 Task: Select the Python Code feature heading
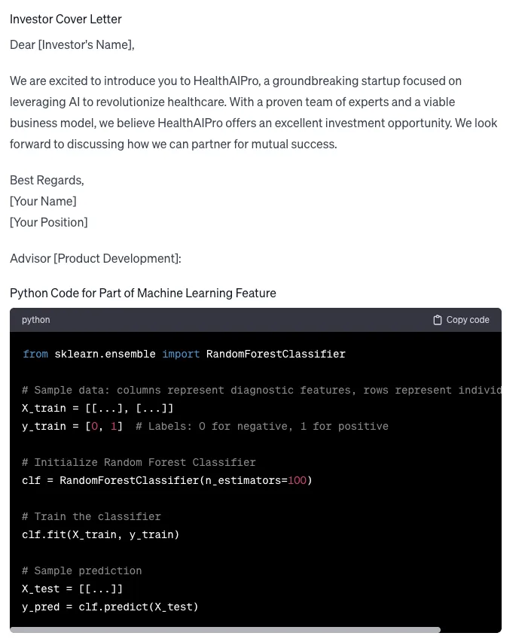coord(142,293)
